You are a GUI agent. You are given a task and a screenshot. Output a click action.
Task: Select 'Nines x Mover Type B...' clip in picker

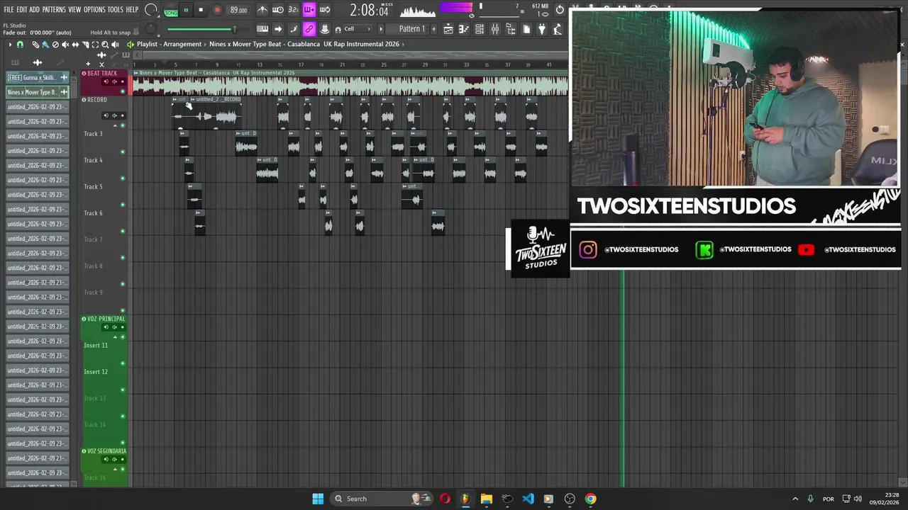37,92
